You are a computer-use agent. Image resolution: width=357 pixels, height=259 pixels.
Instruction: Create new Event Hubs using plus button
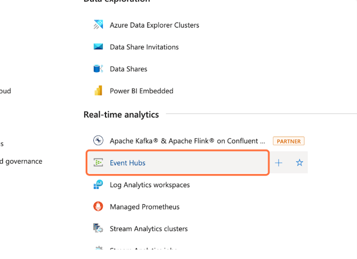pos(279,163)
